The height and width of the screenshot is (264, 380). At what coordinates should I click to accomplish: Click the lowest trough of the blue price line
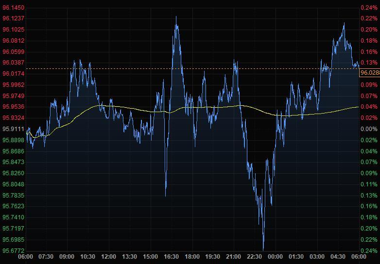coord(263,236)
